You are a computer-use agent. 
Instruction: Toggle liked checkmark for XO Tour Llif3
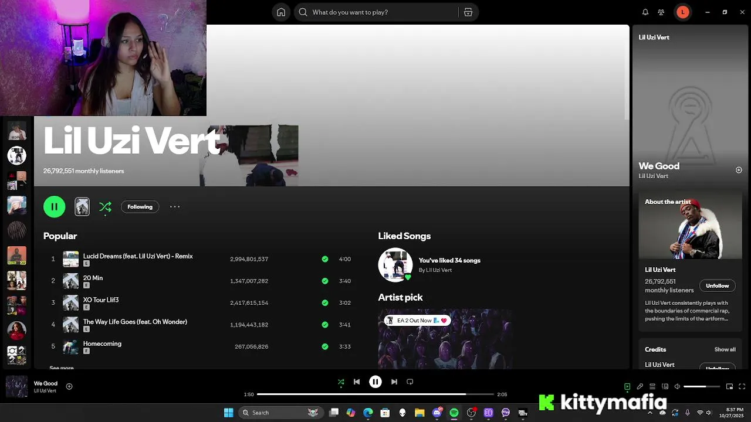coord(325,303)
